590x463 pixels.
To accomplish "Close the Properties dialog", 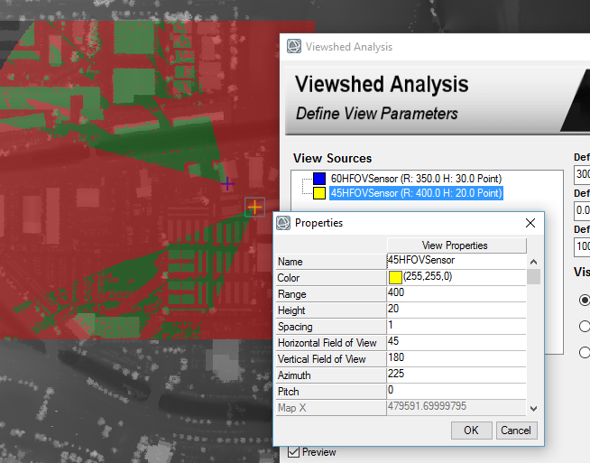I will coord(530,222).
